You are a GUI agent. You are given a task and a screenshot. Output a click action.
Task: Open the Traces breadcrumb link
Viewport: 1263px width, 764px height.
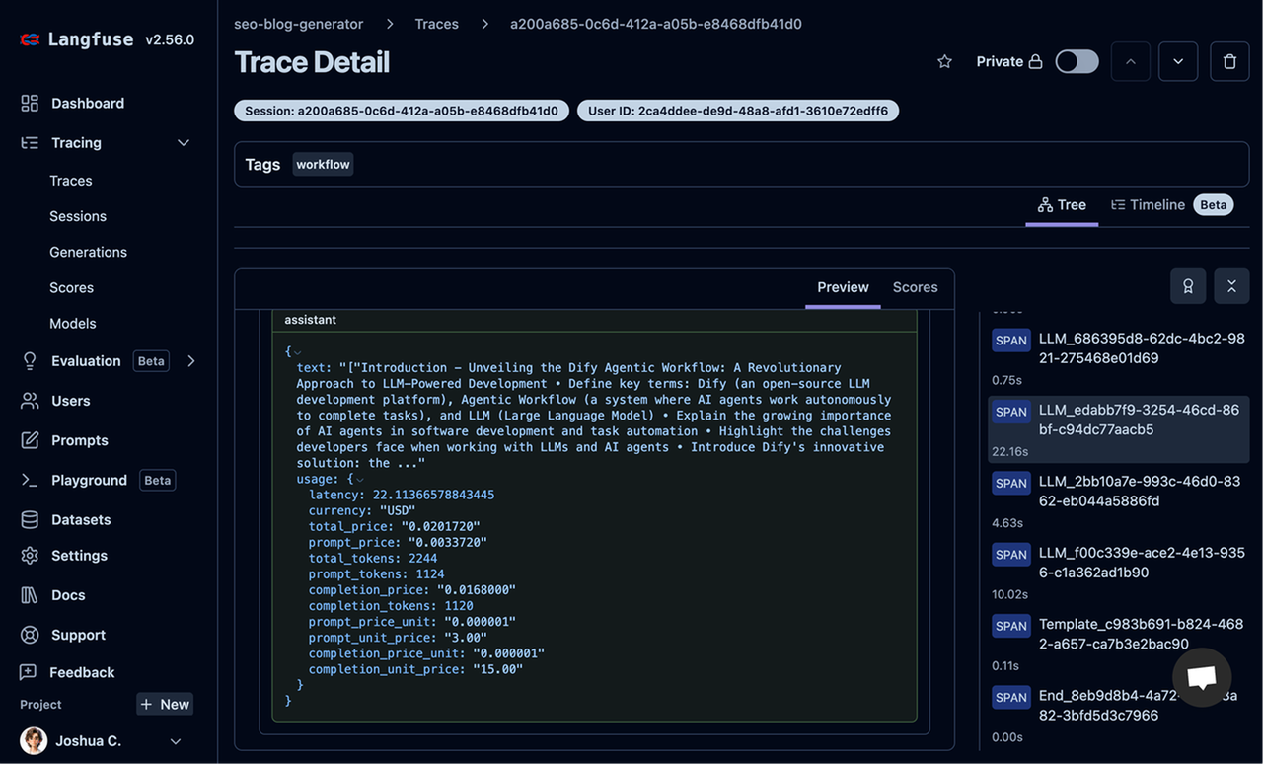(x=437, y=24)
